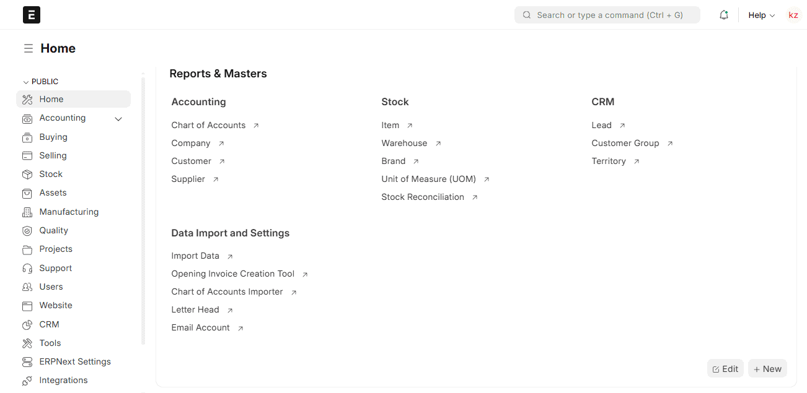Toggle sidebar with the hamburger icon
The height and width of the screenshot is (393, 807).
point(29,48)
